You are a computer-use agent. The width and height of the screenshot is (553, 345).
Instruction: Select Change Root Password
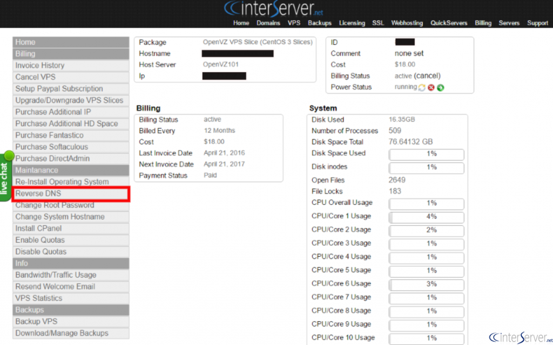click(x=71, y=205)
